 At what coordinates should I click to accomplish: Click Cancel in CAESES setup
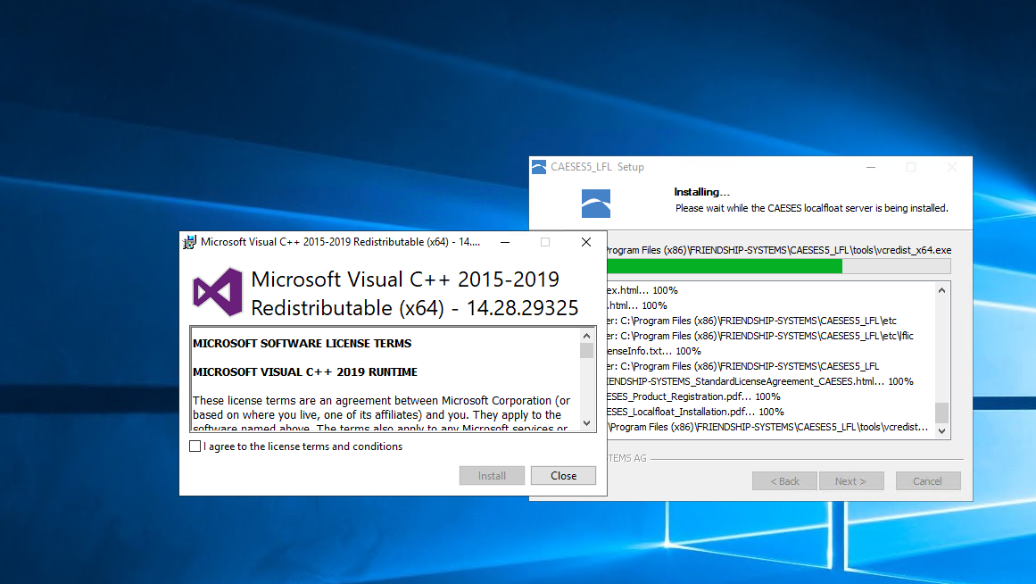(928, 481)
